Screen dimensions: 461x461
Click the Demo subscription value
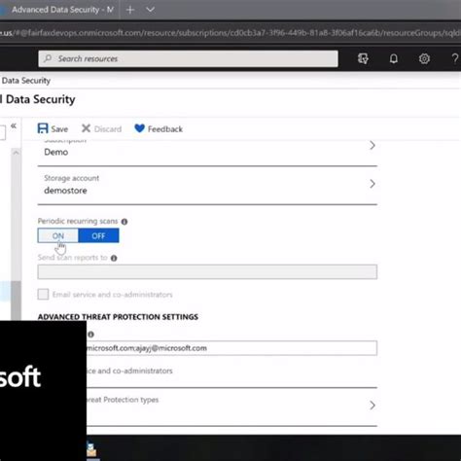(x=56, y=152)
